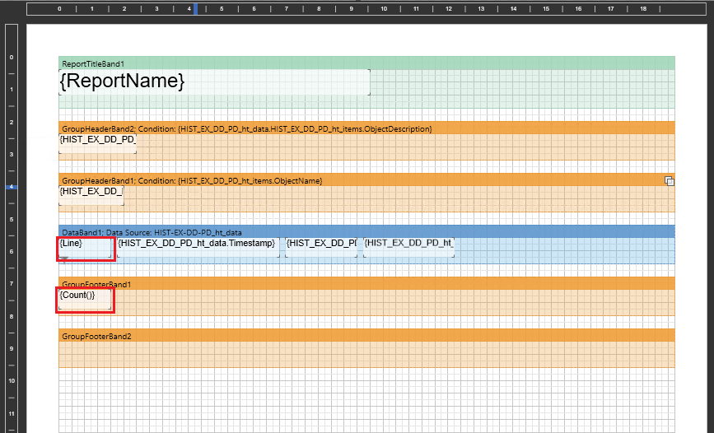Select the {HIST_EX_DD_PD text box in GroupHeaderBand2
Image resolution: width=714 pixels, height=433 pixels.
click(97, 144)
